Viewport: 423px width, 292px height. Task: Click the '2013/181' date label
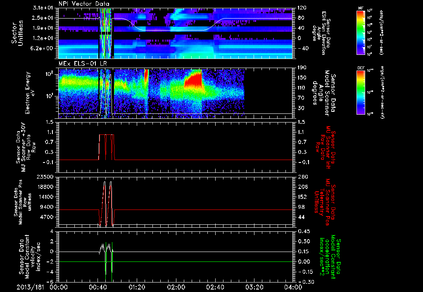coord(30,287)
